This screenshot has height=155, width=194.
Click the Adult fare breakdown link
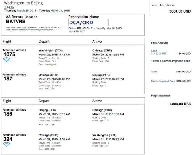[x=154, y=51]
